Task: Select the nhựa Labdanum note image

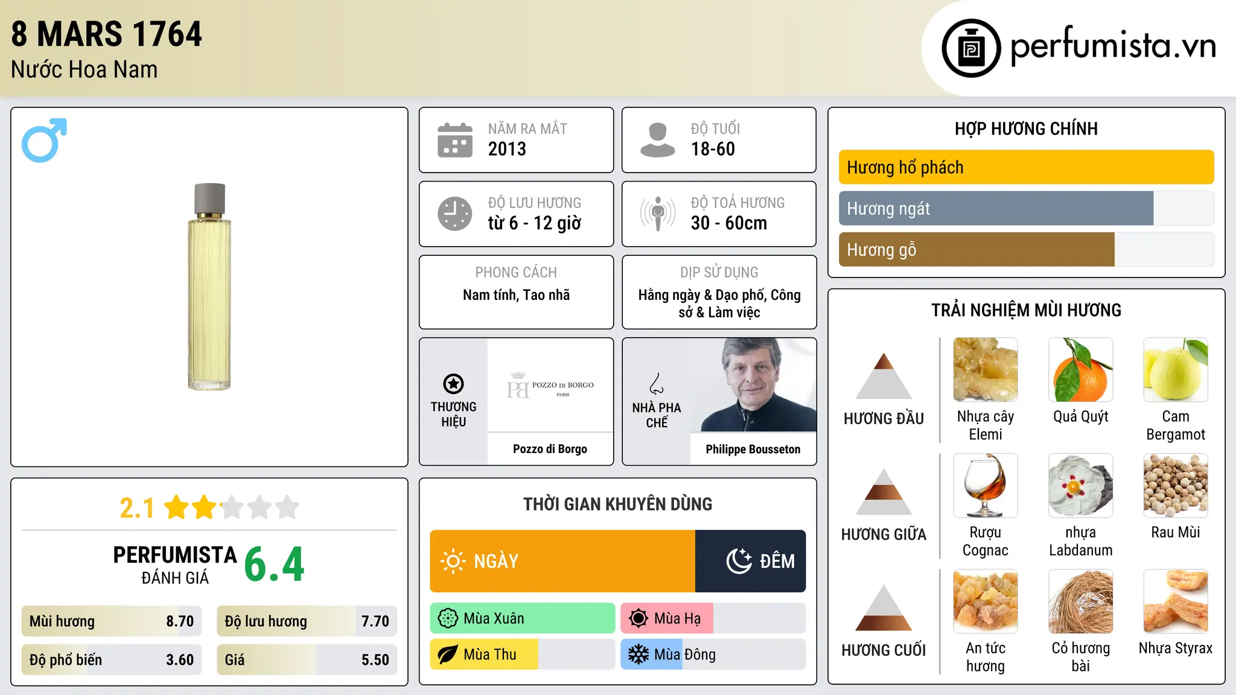Action: coord(1081,486)
